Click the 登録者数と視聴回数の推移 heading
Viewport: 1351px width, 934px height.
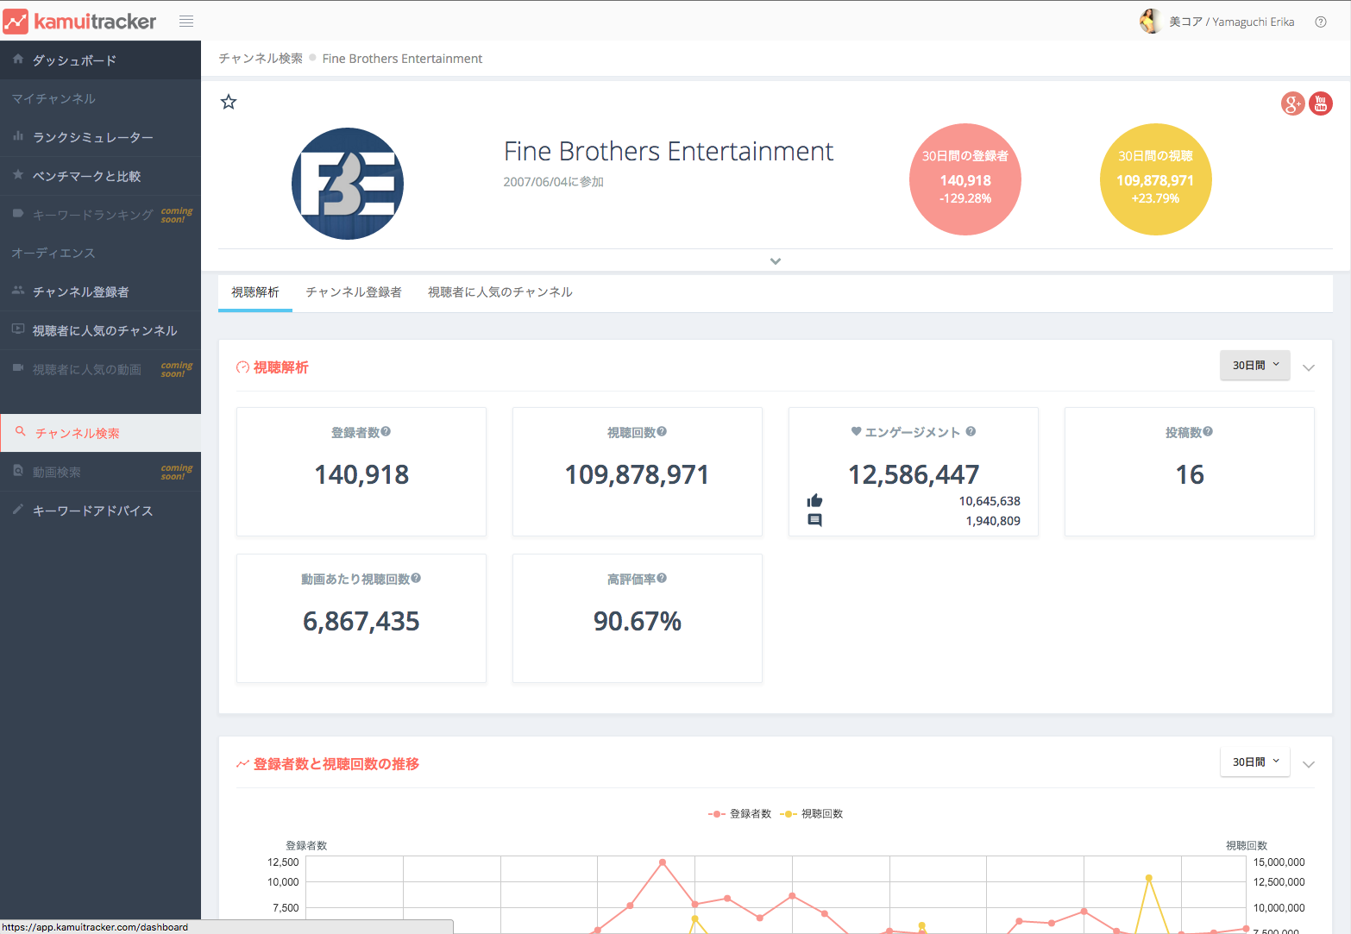pos(336,764)
